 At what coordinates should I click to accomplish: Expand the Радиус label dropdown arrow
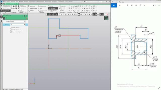(x=9, y=25)
